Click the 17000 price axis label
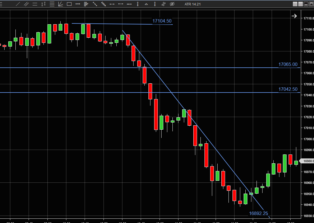 309,139
